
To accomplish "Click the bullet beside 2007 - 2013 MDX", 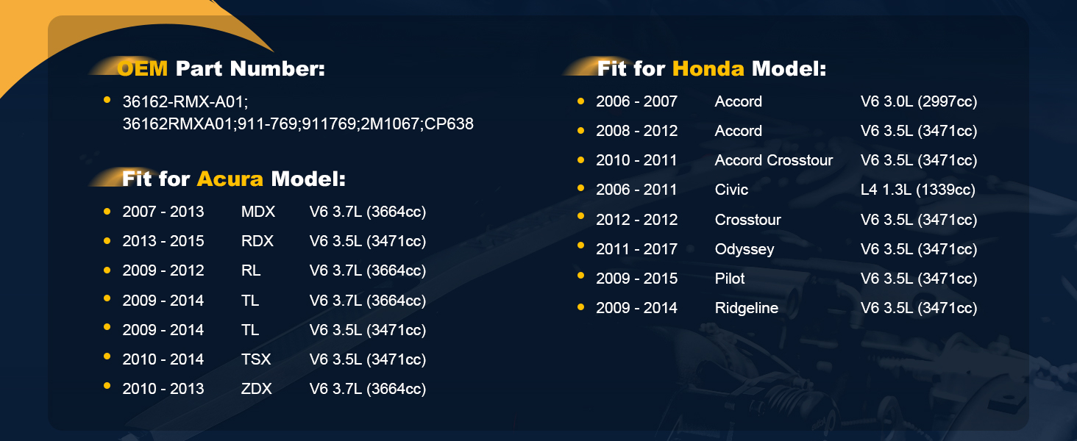I will coord(107,211).
